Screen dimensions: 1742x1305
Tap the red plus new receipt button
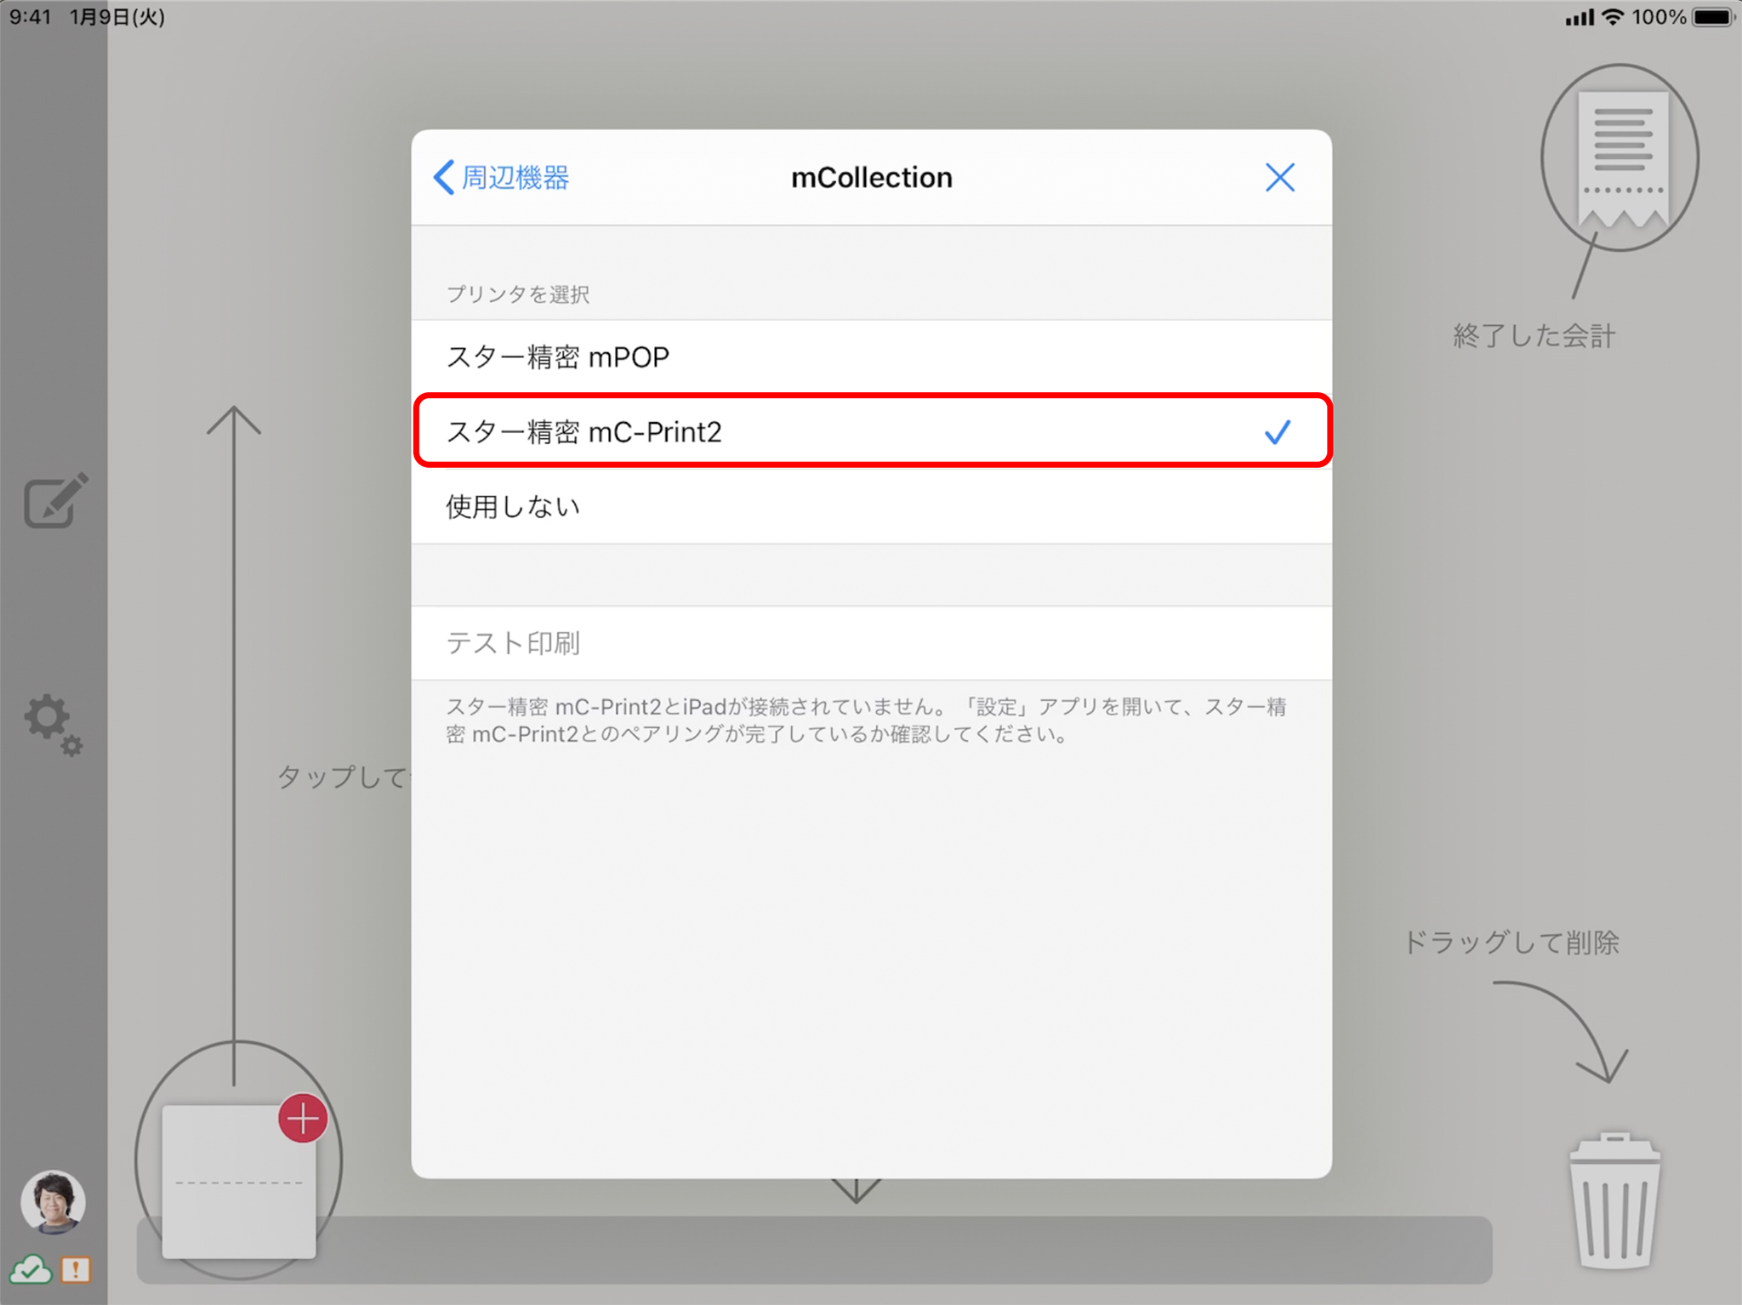pos(303,1118)
